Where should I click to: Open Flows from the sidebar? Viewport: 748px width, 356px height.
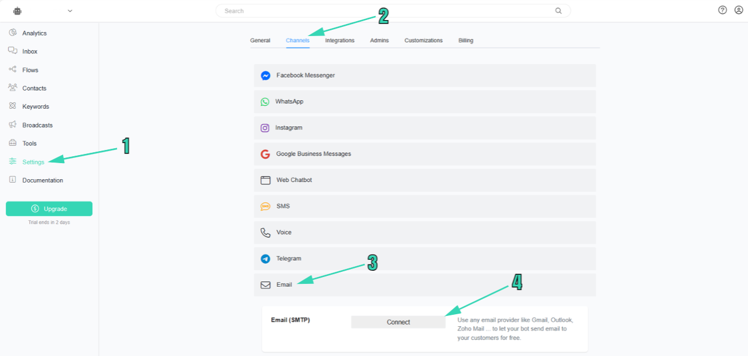pos(30,70)
